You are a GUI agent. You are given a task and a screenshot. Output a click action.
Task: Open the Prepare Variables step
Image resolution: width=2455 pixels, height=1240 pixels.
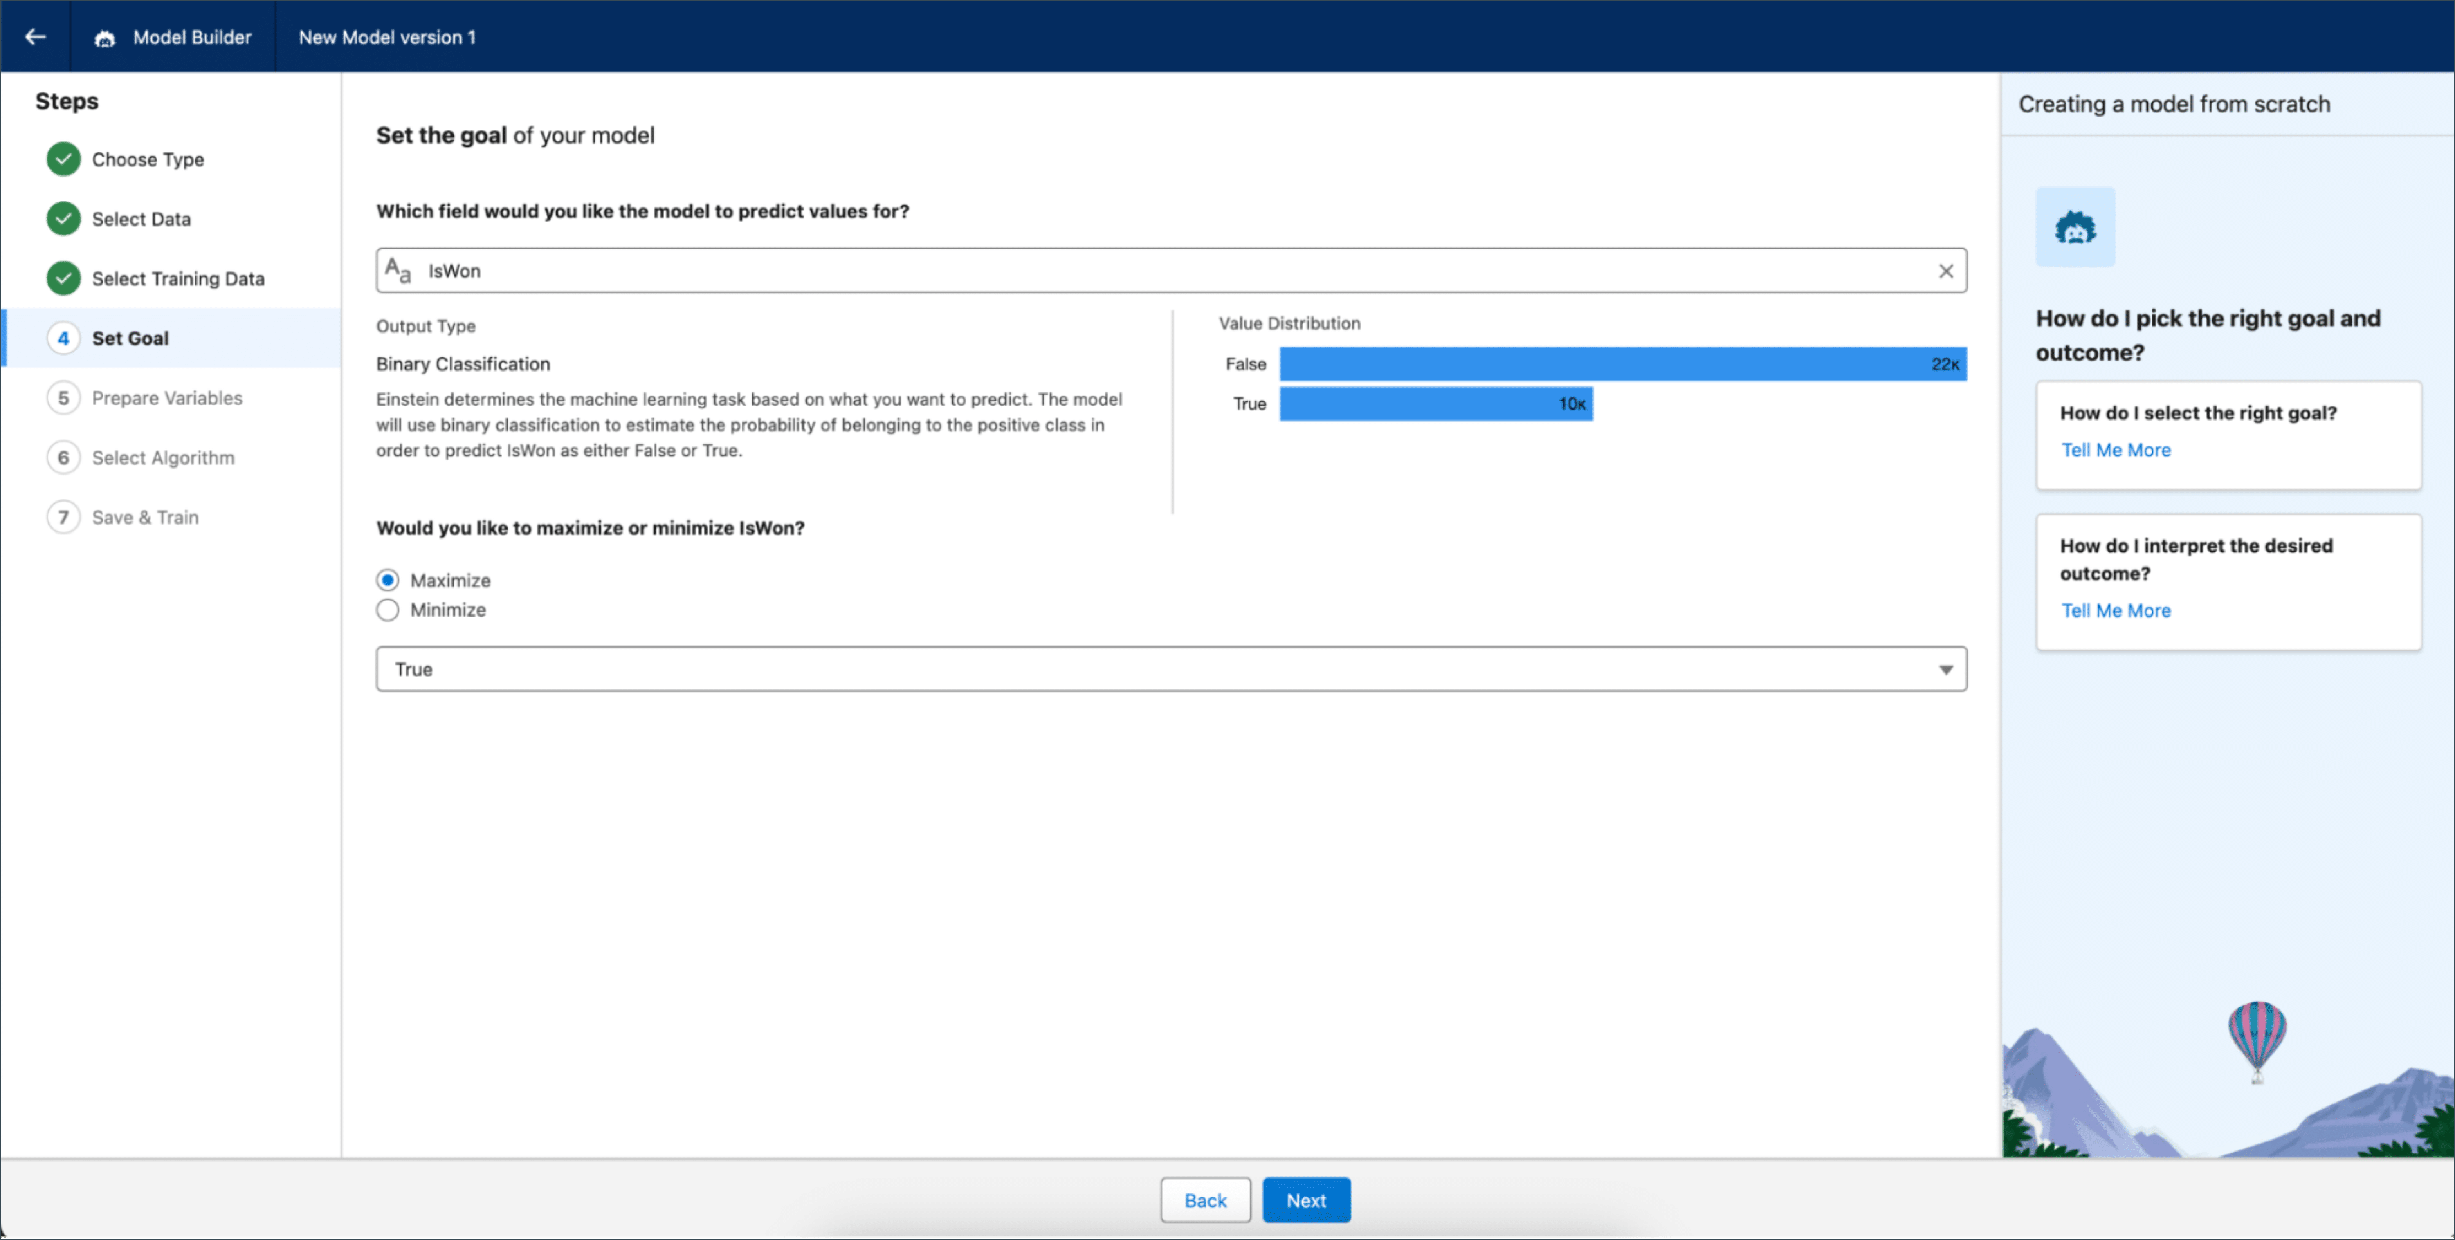pyautogui.click(x=167, y=398)
